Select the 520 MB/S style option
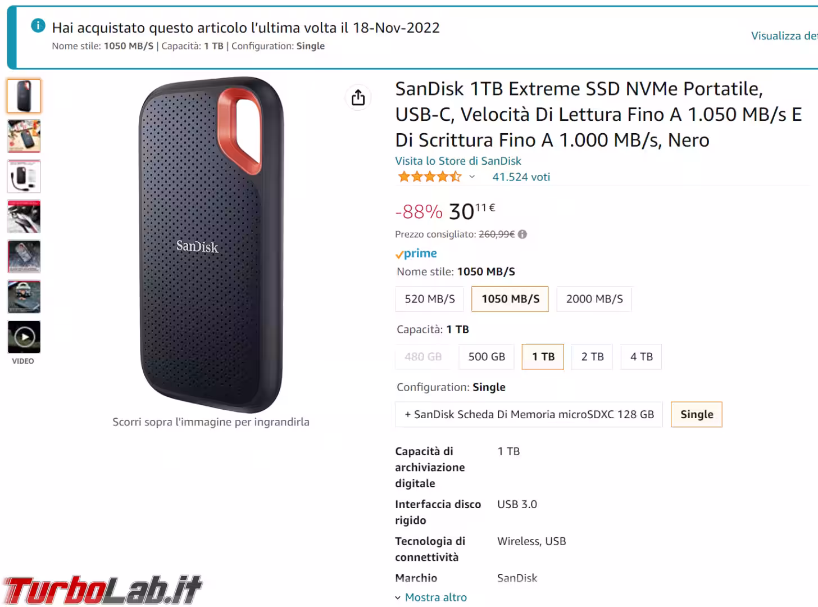 coord(430,299)
